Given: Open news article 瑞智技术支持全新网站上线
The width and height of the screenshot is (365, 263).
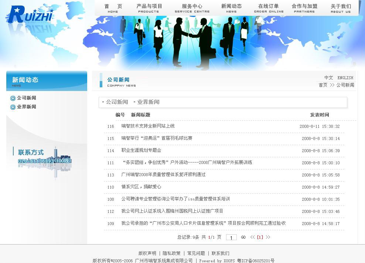Looking at the screenshot, I should (148, 126).
